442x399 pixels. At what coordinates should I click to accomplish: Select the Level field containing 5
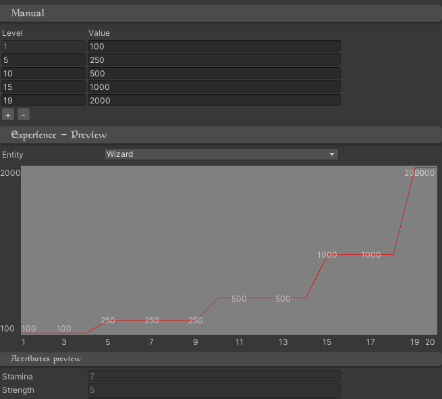tap(43, 60)
